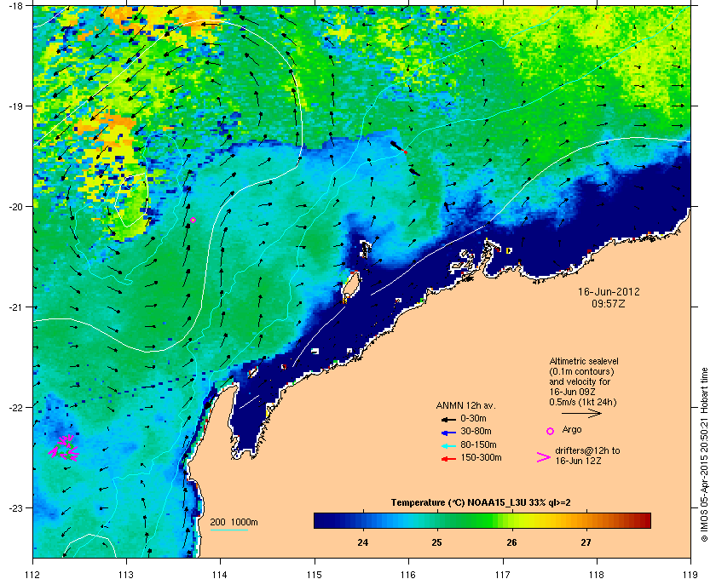The image size is (716, 579).
Task: Click the '150-300m' depth label
Action: 481,457
